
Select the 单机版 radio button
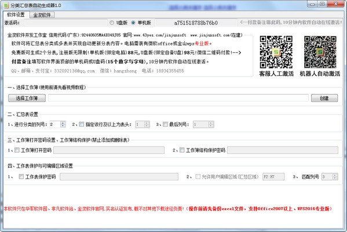click(x=133, y=23)
